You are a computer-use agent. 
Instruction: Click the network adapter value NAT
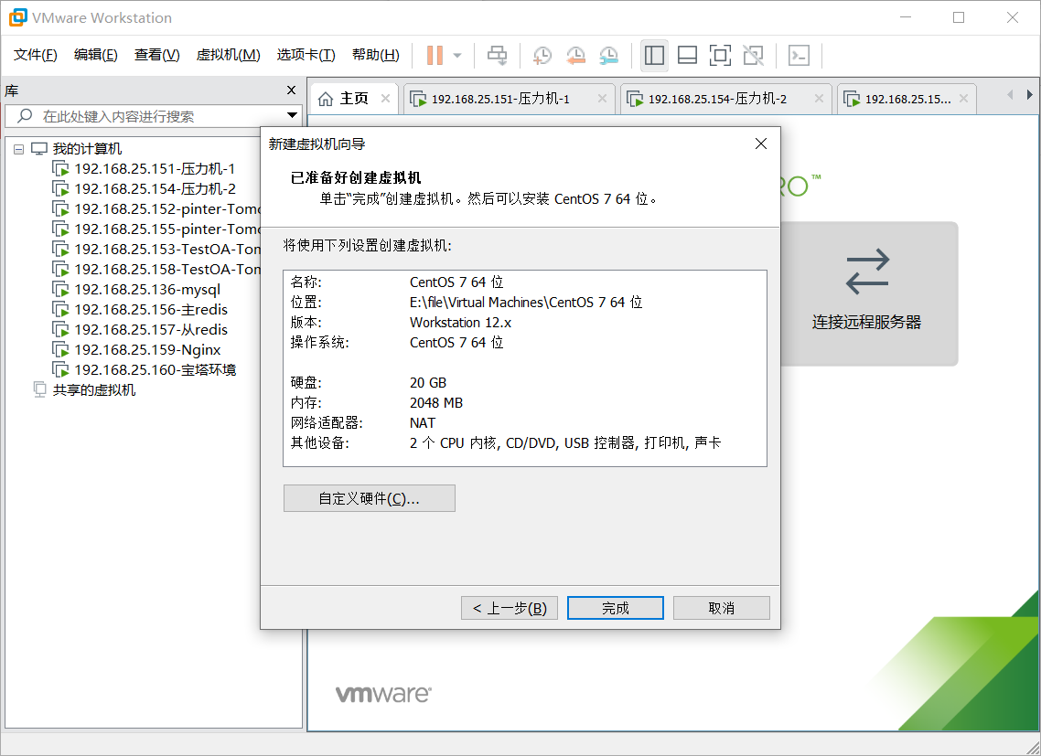pyautogui.click(x=423, y=423)
